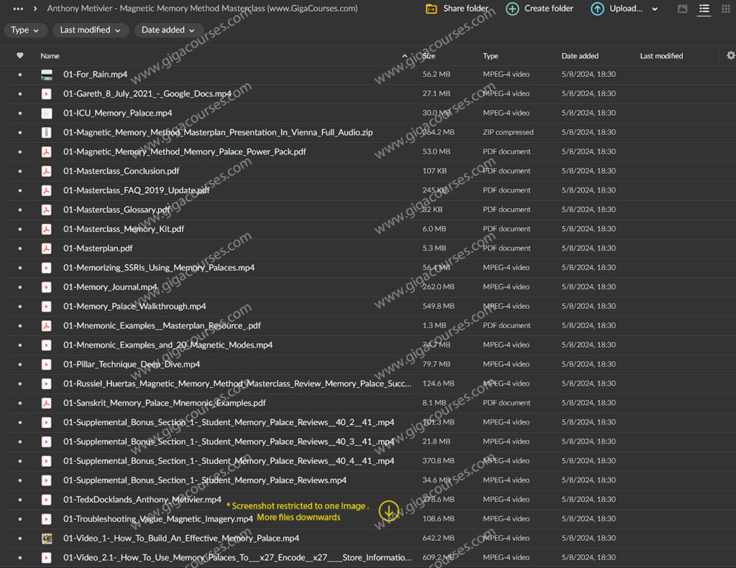The height and width of the screenshot is (568, 736).
Task: Select the file name 01-Troubleshooting_Vague_Magnetic_Imagery.mp4
Action: click(158, 518)
